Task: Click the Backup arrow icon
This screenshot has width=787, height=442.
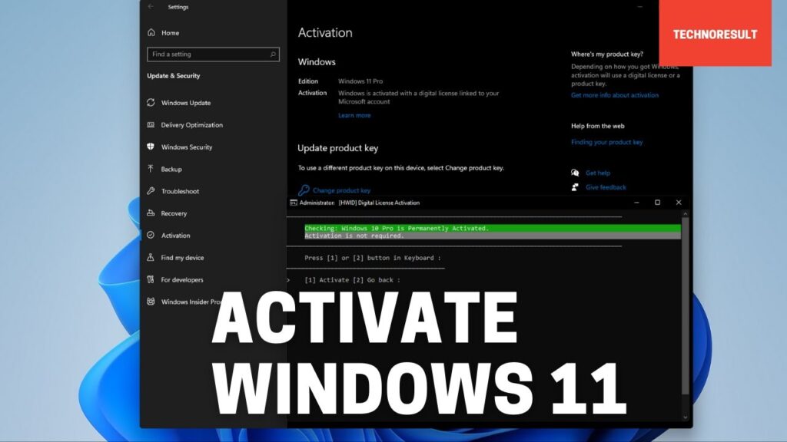Action: click(151, 169)
